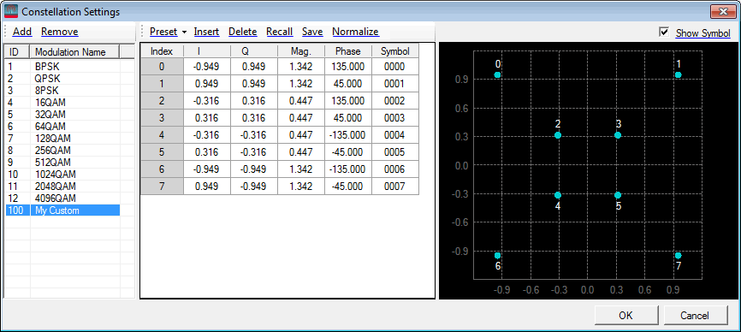This screenshot has width=741, height=332.
Task: Click Symbol cell 0007
Action: pyautogui.click(x=395, y=186)
